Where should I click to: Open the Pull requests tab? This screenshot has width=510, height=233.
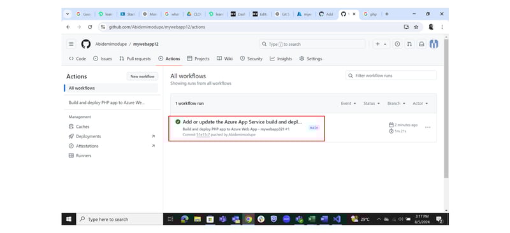(x=135, y=59)
